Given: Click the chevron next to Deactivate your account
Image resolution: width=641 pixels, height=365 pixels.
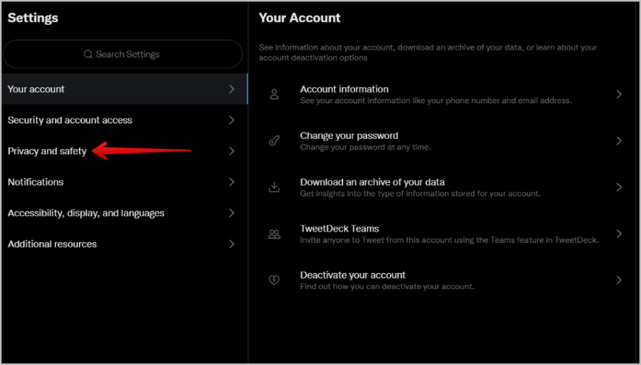Looking at the screenshot, I should point(619,280).
